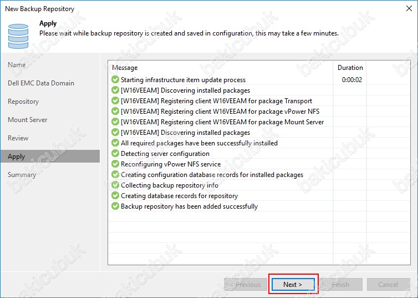Click success icon for Reconfiguring vPower NFS service
The height and width of the screenshot is (298, 418).
click(115, 164)
